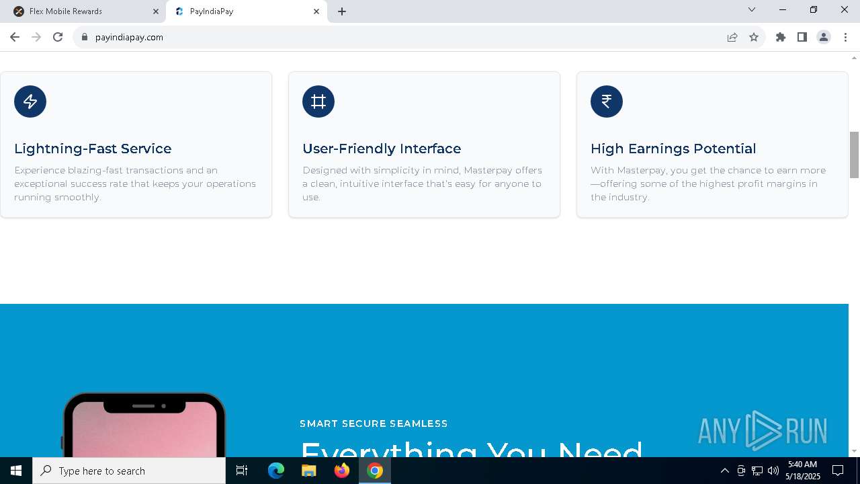The image size is (860, 484).
Task: Click the Everything You Need headline
Action: [x=471, y=448]
